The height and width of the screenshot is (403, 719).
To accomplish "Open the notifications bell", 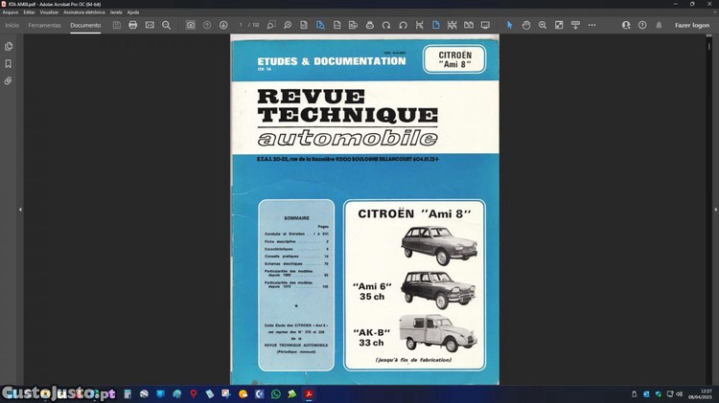I will [x=659, y=25].
